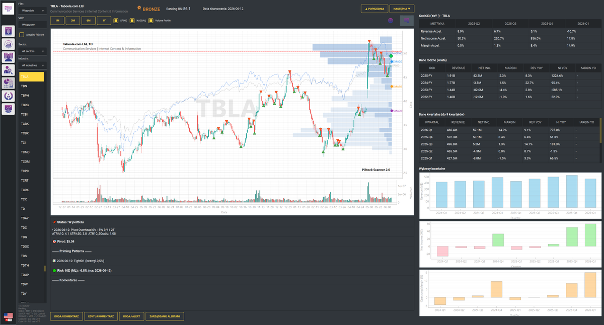Open the laurel award ranking sidebar icon

pos(8,96)
